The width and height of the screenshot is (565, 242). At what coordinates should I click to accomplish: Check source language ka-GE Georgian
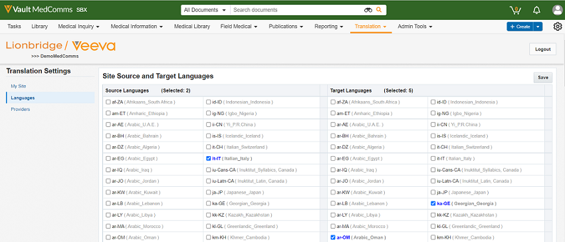208,203
